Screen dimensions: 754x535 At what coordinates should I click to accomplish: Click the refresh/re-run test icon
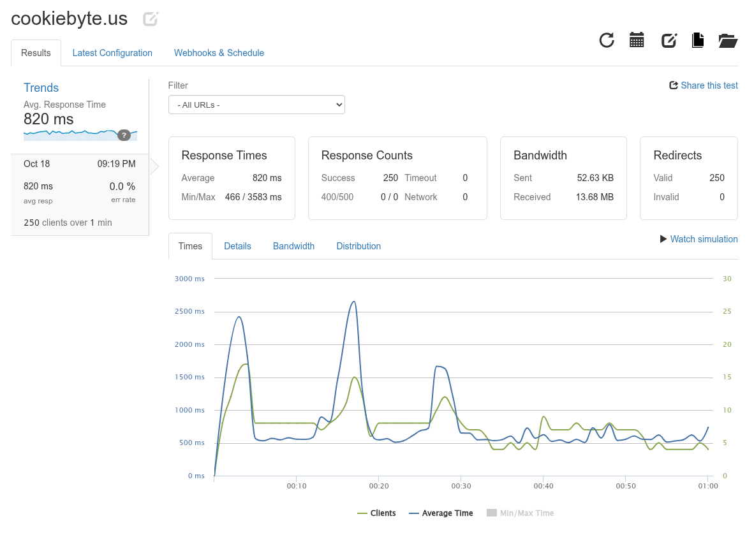pyautogui.click(x=607, y=40)
